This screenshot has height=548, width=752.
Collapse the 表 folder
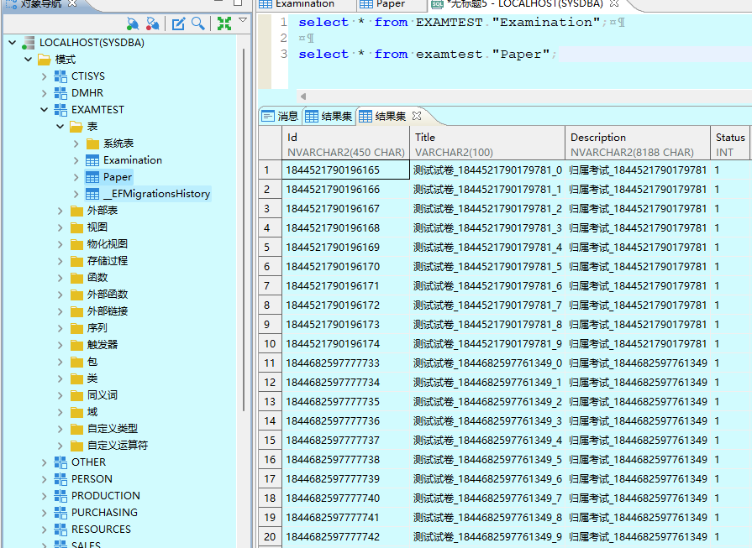(60, 127)
